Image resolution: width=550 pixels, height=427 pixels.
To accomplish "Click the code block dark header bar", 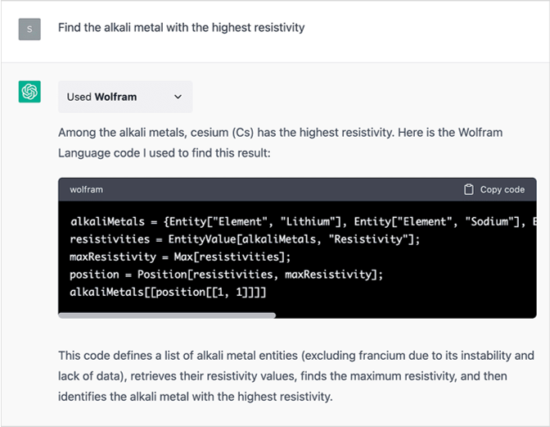I will pyautogui.click(x=297, y=189).
